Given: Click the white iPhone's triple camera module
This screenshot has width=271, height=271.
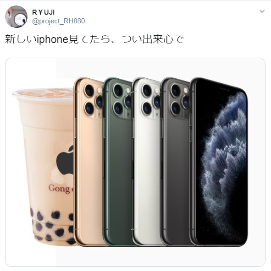Looking at the screenshot, I should pyautogui.click(x=151, y=101).
